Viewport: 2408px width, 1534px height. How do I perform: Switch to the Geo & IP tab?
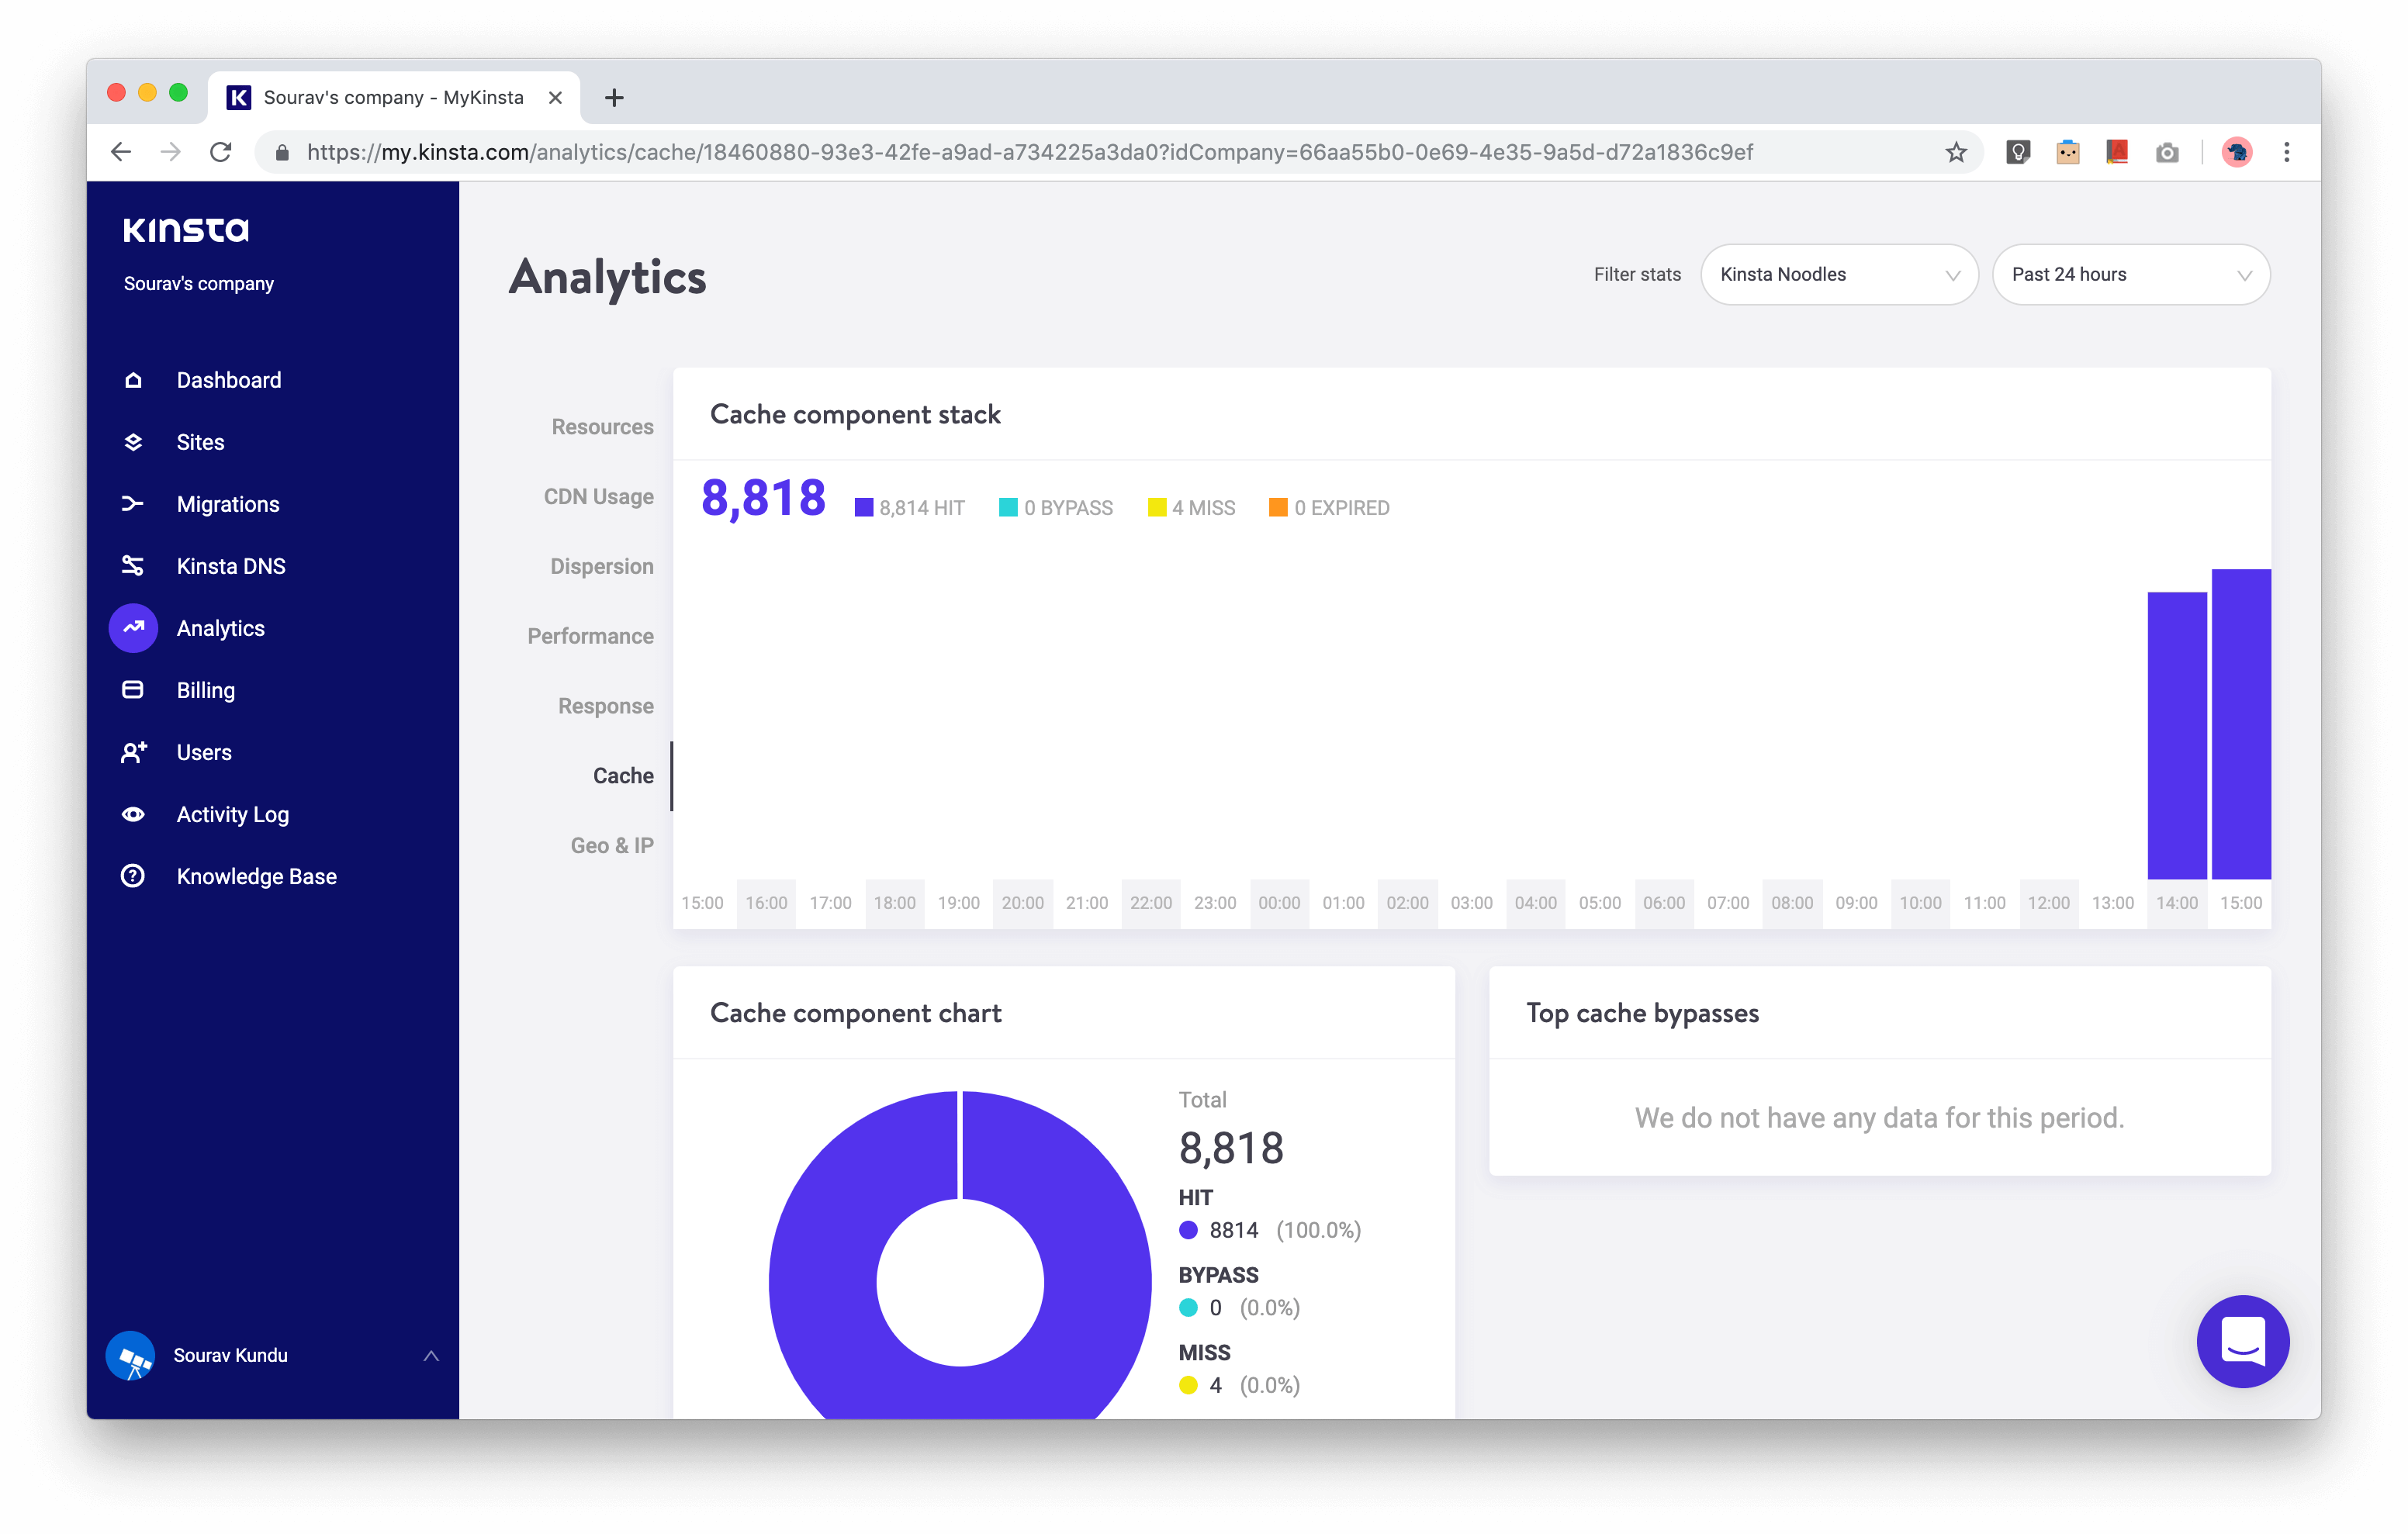pyautogui.click(x=611, y=844)
